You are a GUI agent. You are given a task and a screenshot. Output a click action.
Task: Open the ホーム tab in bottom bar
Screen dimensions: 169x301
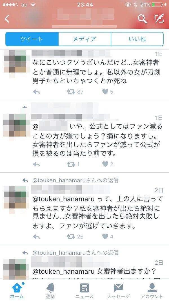tap(17, 290)
